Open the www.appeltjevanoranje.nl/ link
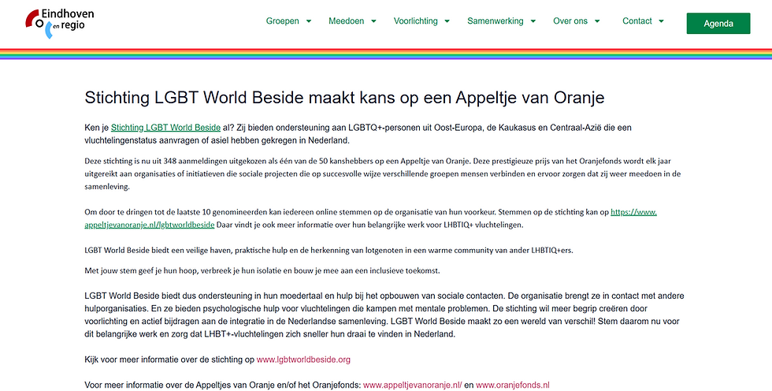The height and width of the screenshot is (391, 772). point(413,385)
